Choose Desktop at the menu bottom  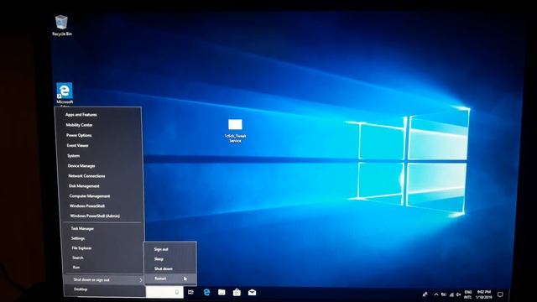[81, 289]
